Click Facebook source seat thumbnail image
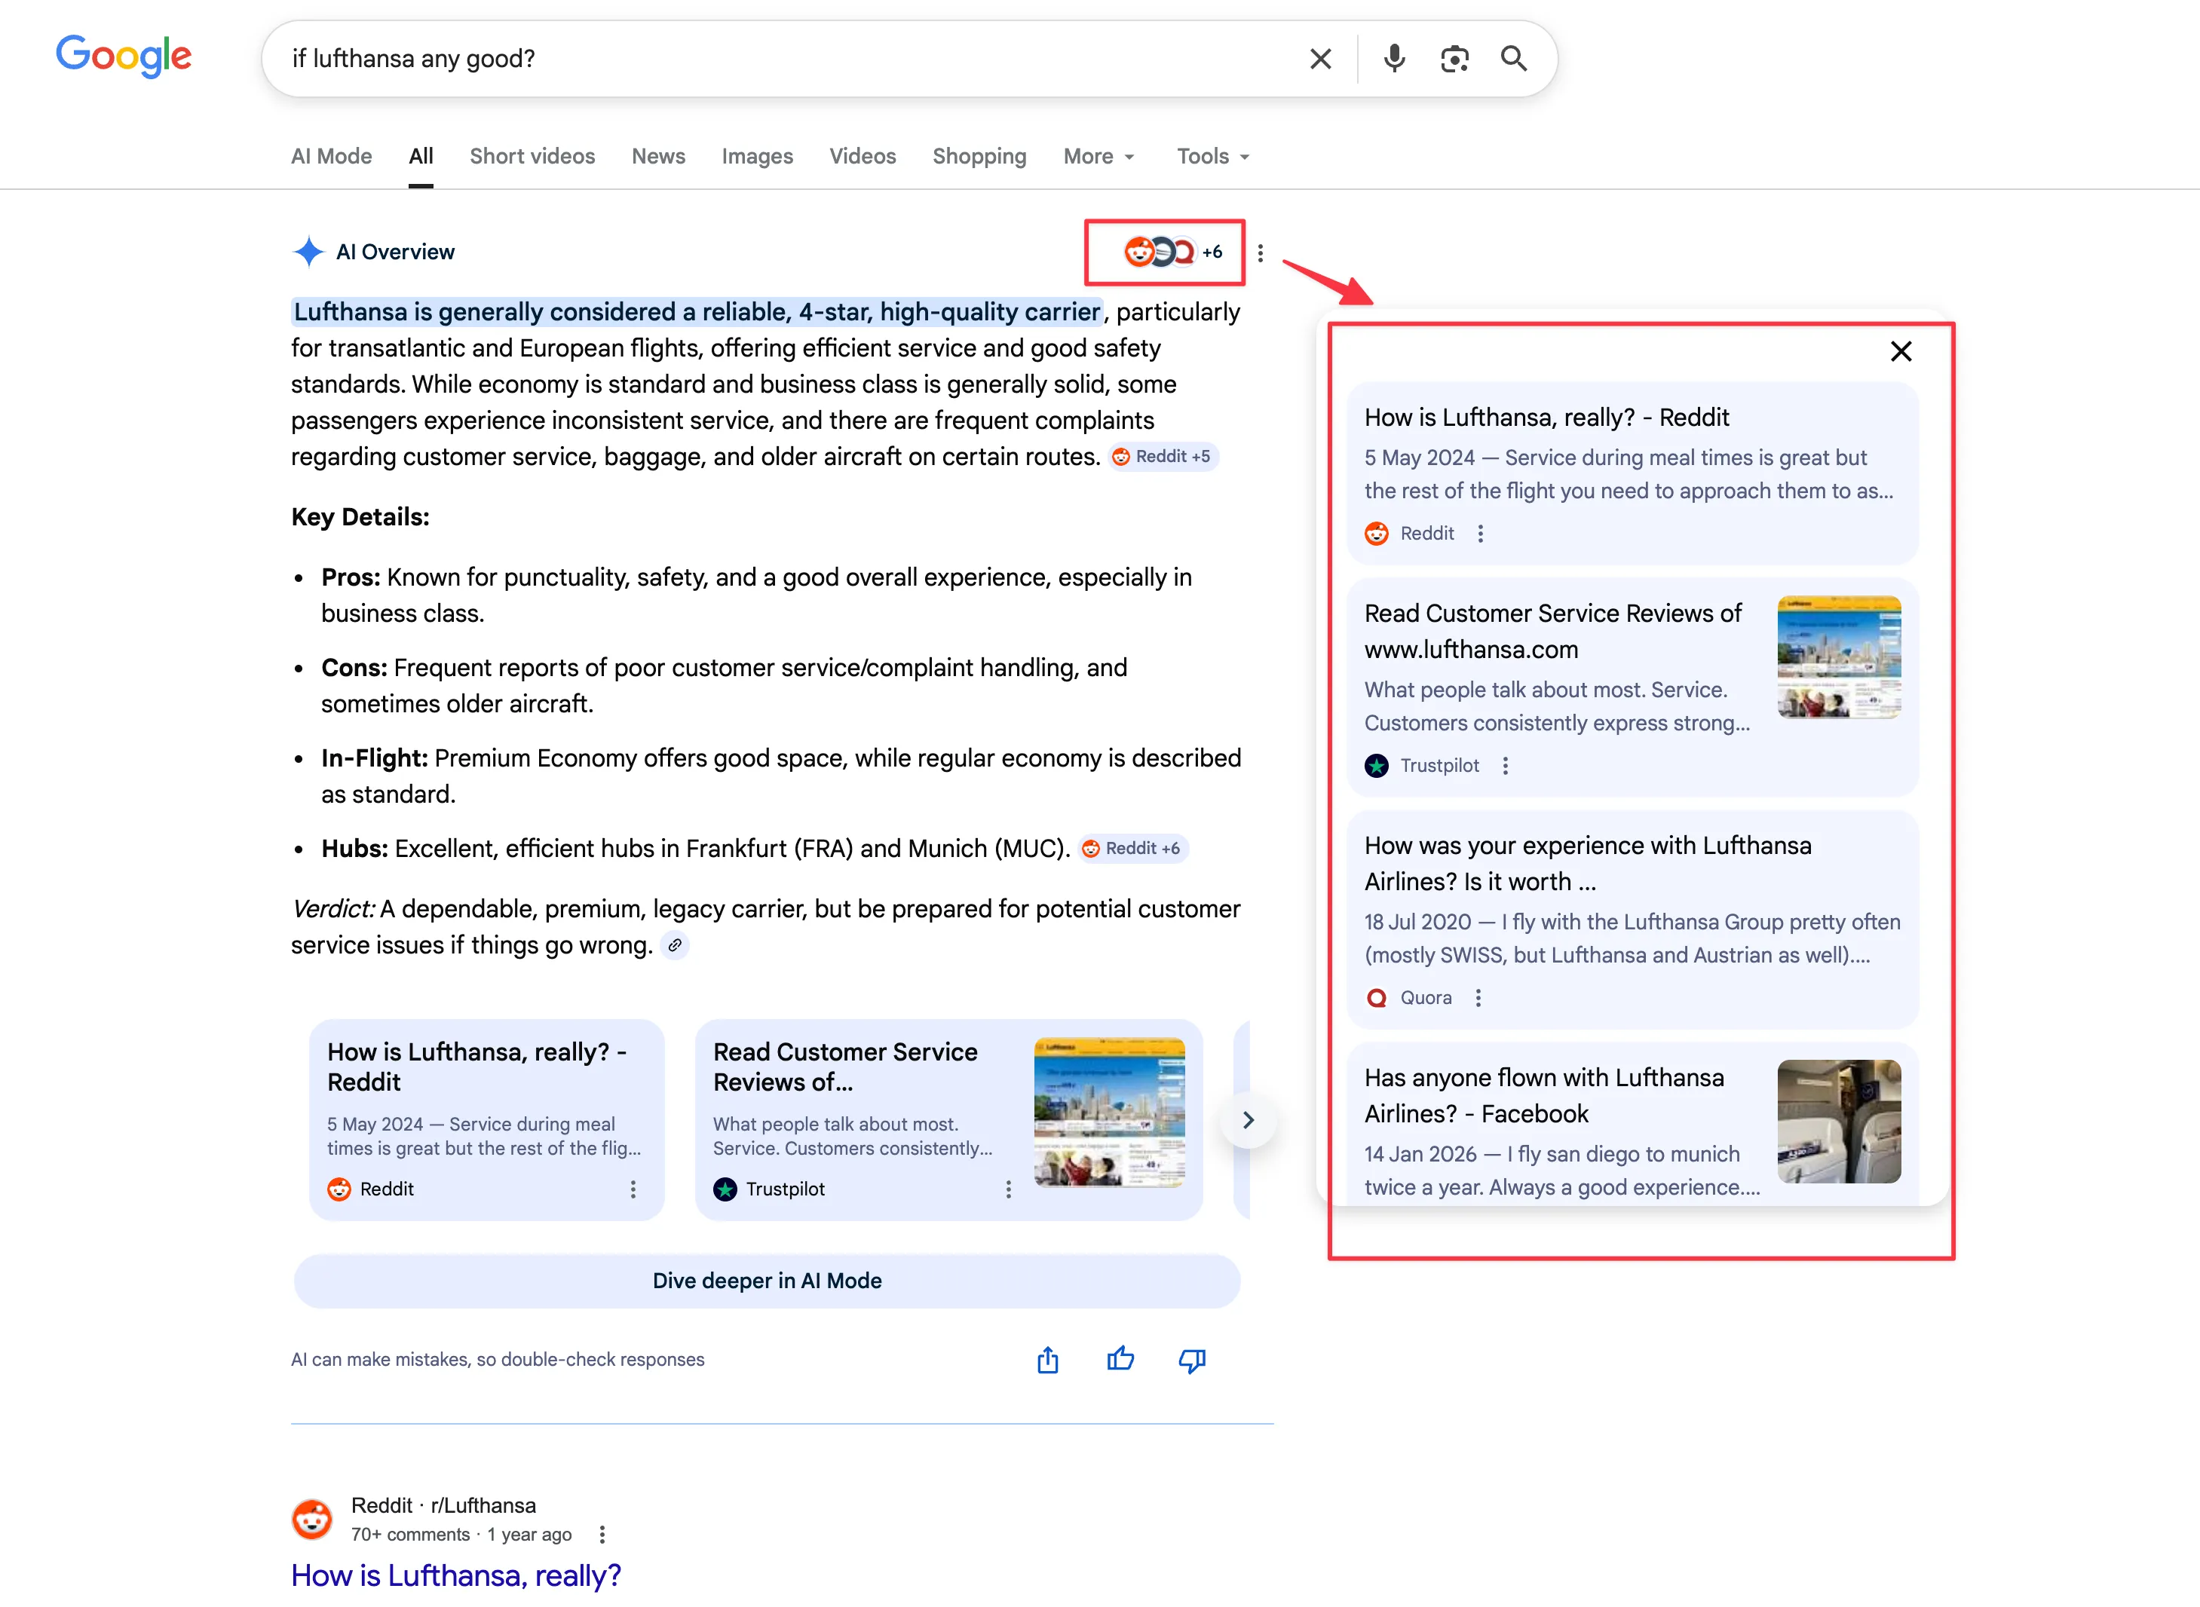The image size is (2200, 1607). click(x=1838, y=1121)
